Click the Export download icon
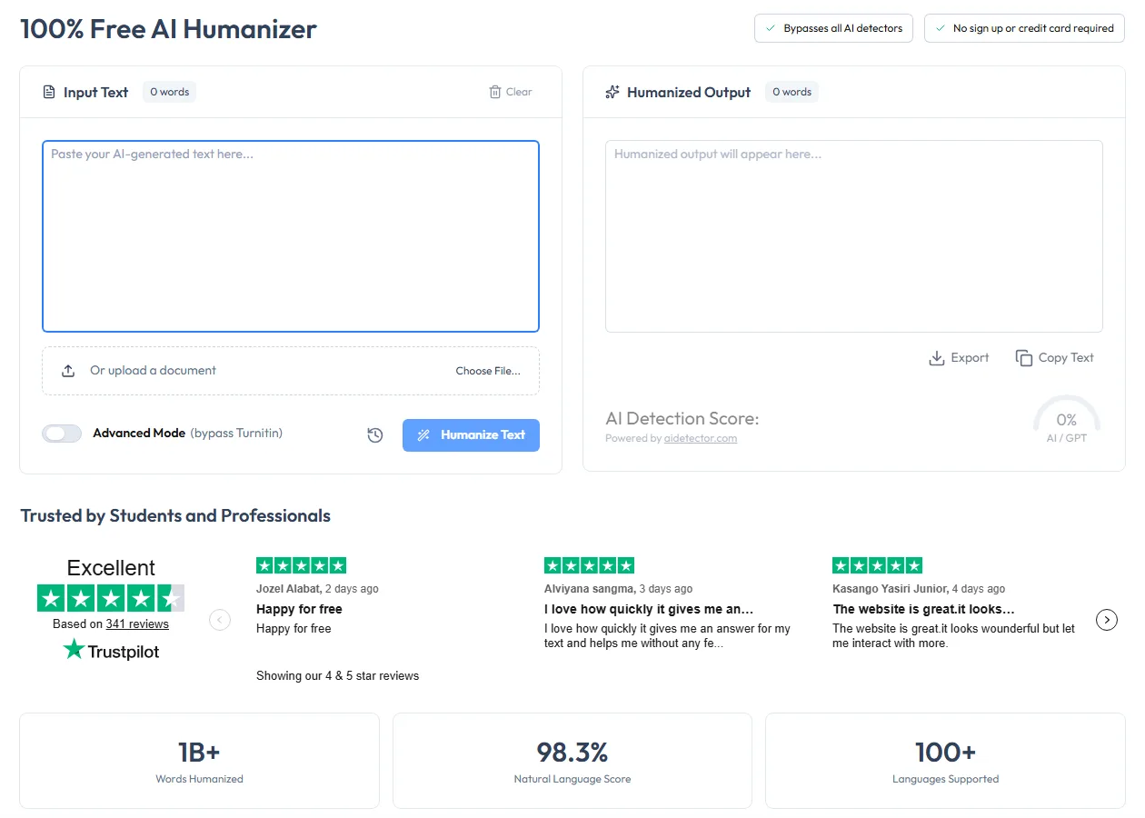 [937, 358]
